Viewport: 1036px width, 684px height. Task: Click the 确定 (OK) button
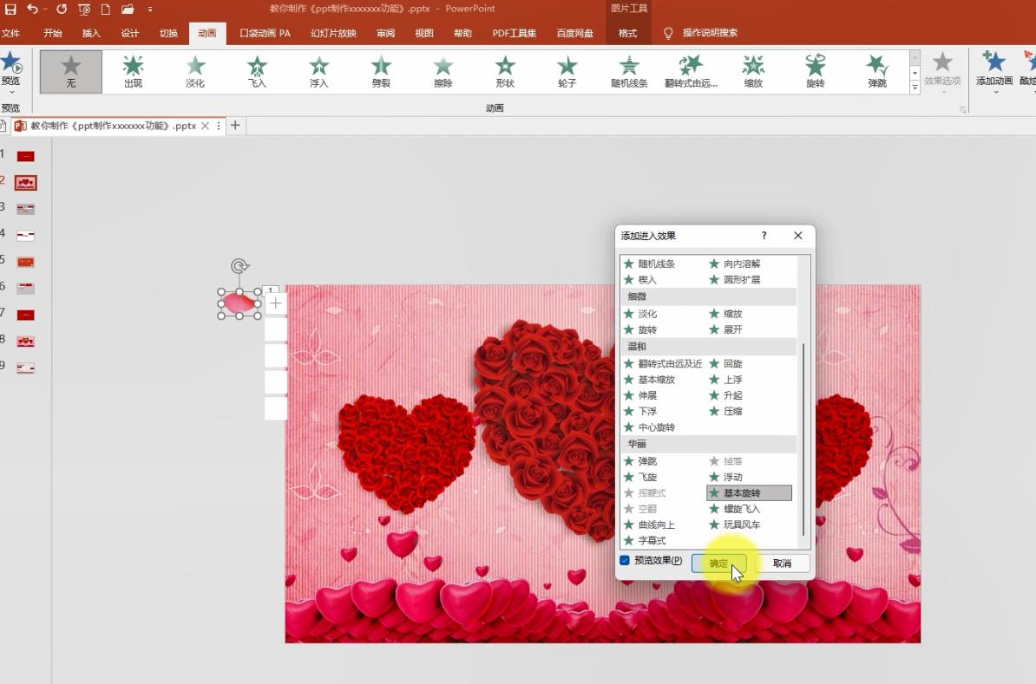[718, 563]
